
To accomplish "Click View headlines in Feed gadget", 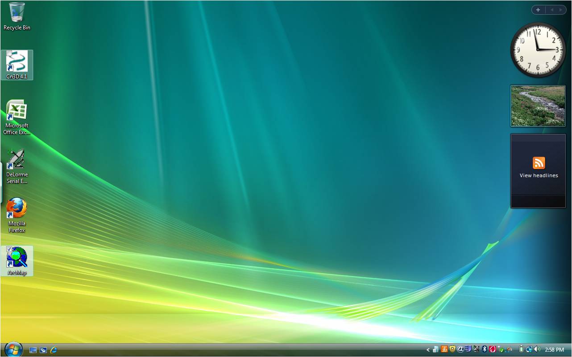I will coord(539,175).
